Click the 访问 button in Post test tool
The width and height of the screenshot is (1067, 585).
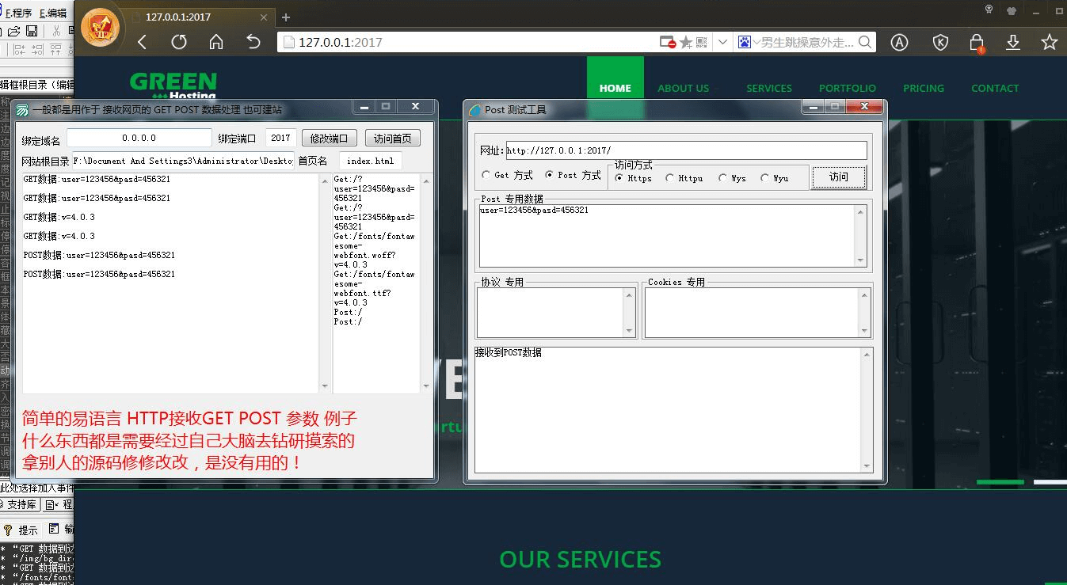point(839,177)
